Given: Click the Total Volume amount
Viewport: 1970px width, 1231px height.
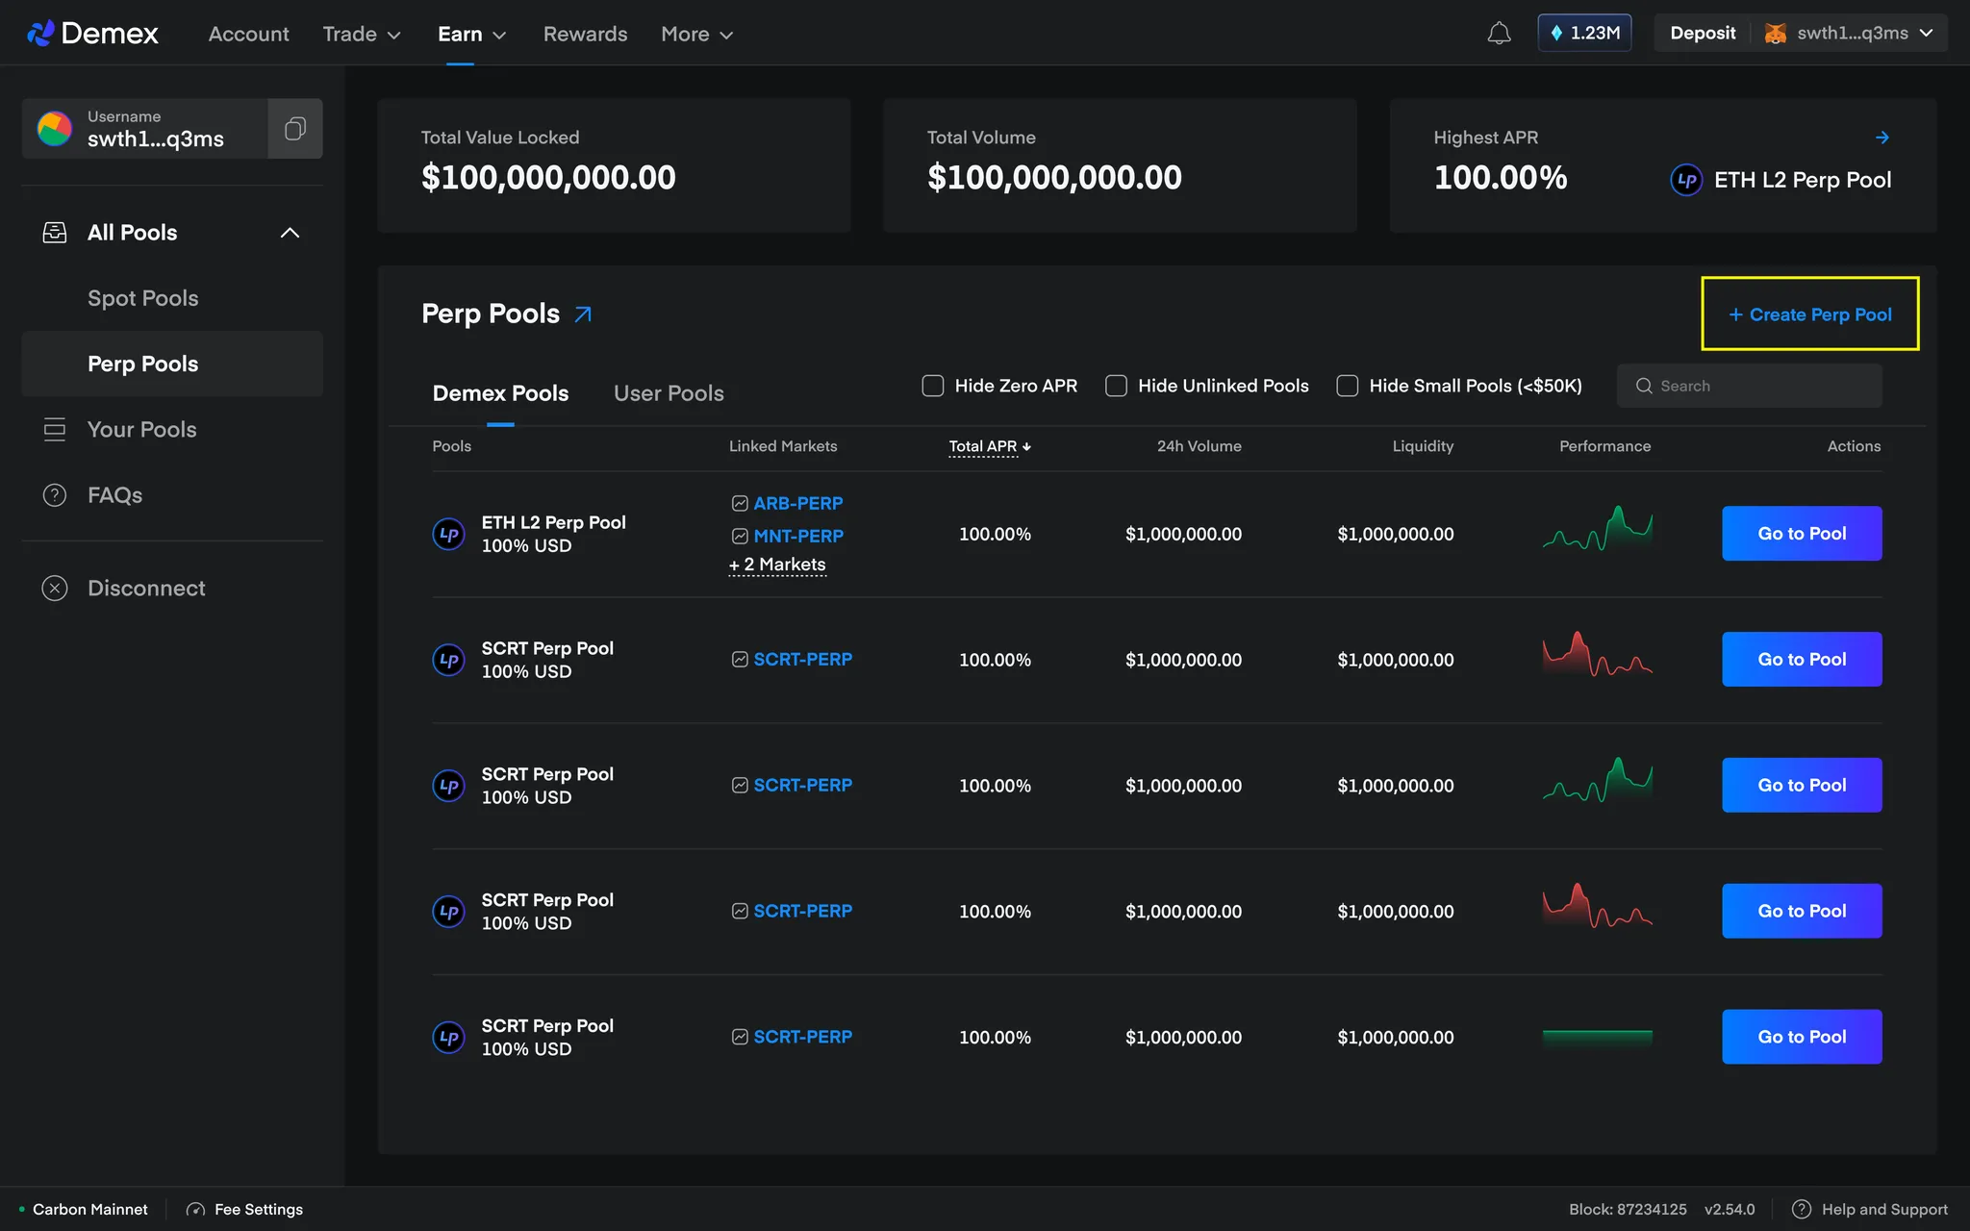Looking at the screenshot, I should (x=1054, y=178).
